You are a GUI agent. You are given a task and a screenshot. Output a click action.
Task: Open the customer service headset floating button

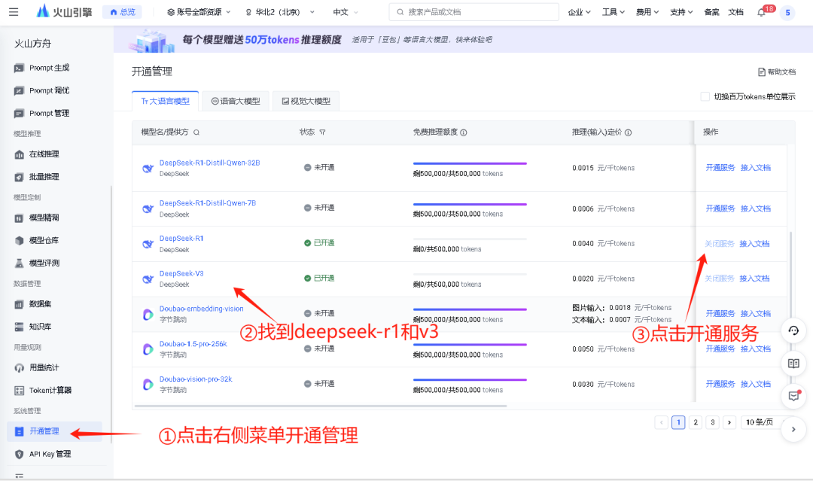point(793,330)
